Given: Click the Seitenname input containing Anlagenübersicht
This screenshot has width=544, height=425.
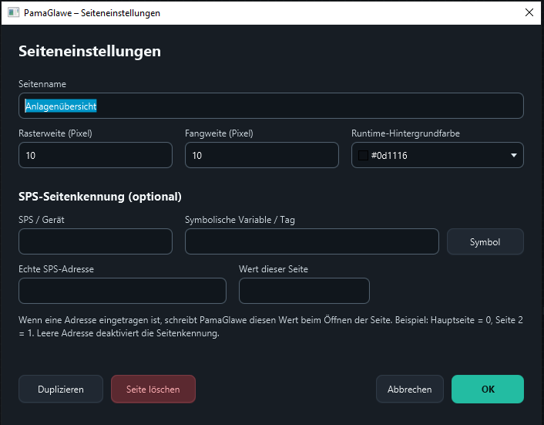Looking at the screenshot, I should (271, 106).
